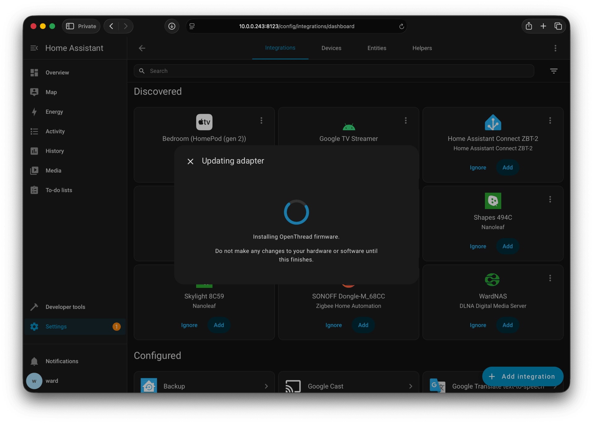Image resolution: width=593 pixels, height=423 pixels.
Task: Select the Media sidebar icon
Action: pyautogui.click(x=35, y=170)
